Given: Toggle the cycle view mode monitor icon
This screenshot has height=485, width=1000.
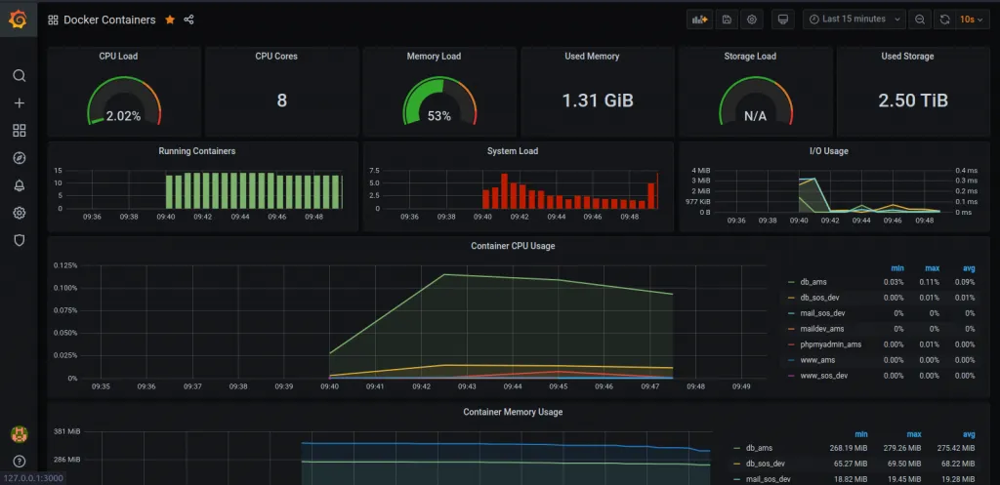Looking at the screenshot, I should click(781, 19).
